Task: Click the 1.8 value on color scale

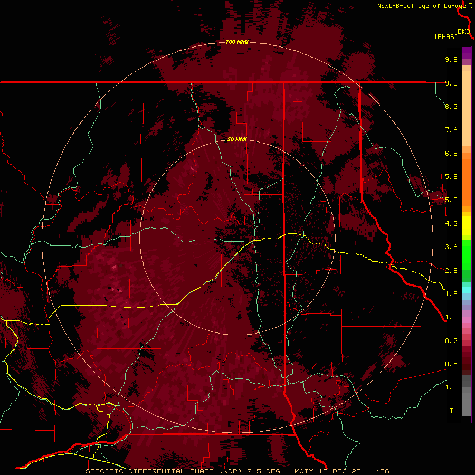Action: 451,294
